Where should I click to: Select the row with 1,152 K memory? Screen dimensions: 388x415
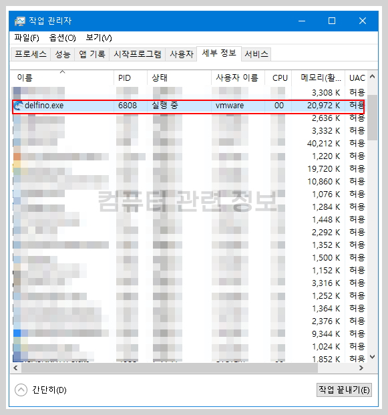pyautogui.click(x=188, y=271)
